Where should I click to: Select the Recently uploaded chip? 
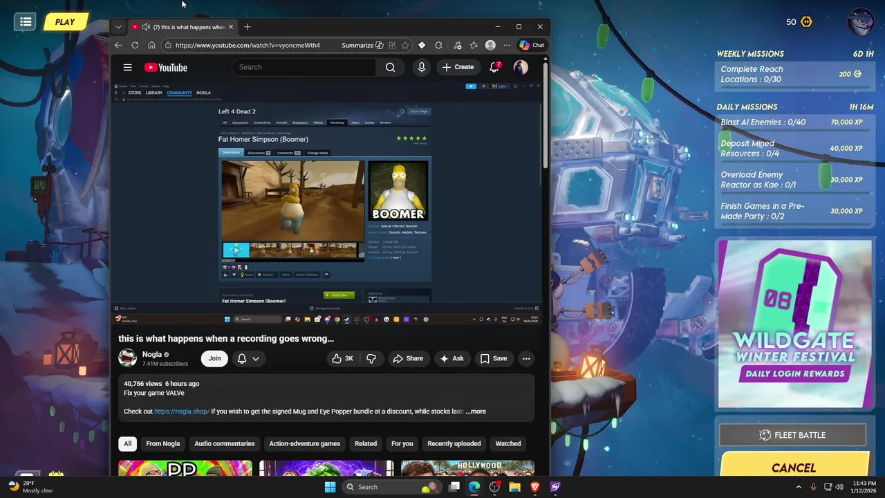(x=454, y=443)
